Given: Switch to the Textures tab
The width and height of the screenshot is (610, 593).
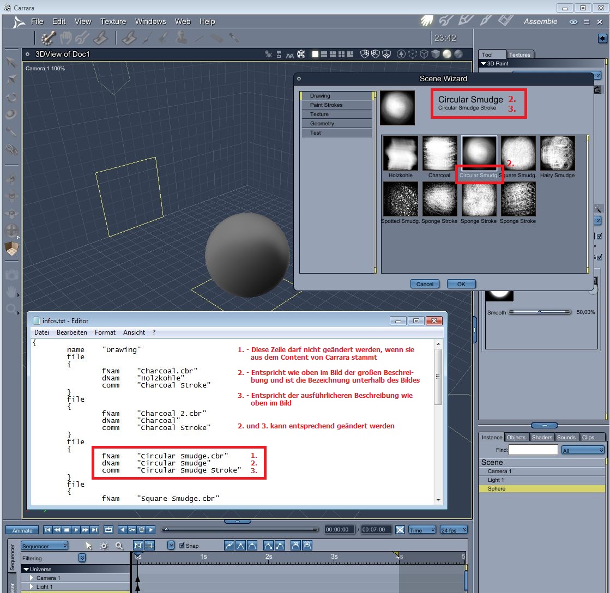Looking at the screenshot, I should (x=520, y=55).
